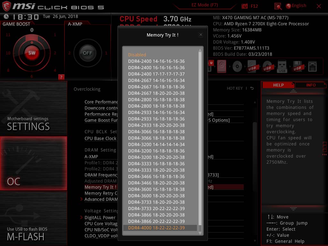Viewport: 328px width, 246px height.
Task: Click the date Tue 26 Jun, 2018
Action: pos(60,16)
